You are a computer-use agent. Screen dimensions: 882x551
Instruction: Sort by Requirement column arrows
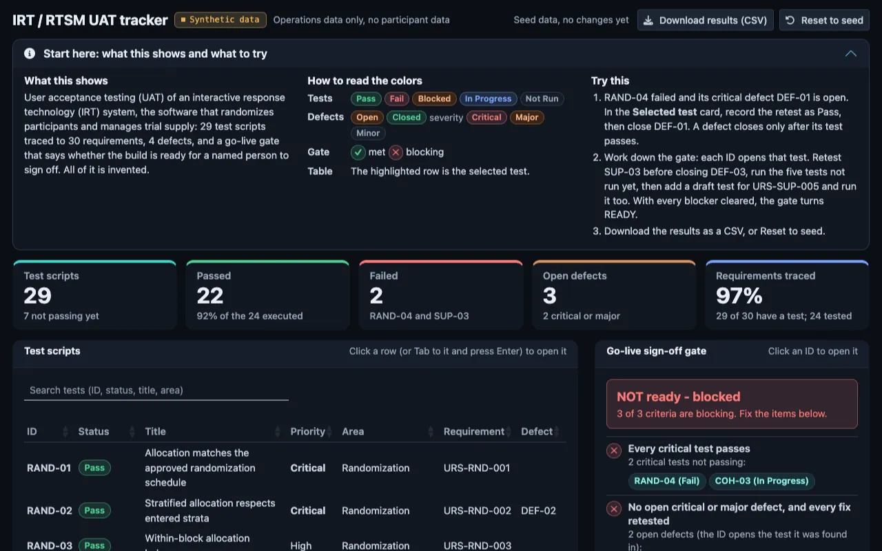click(509, 432)
